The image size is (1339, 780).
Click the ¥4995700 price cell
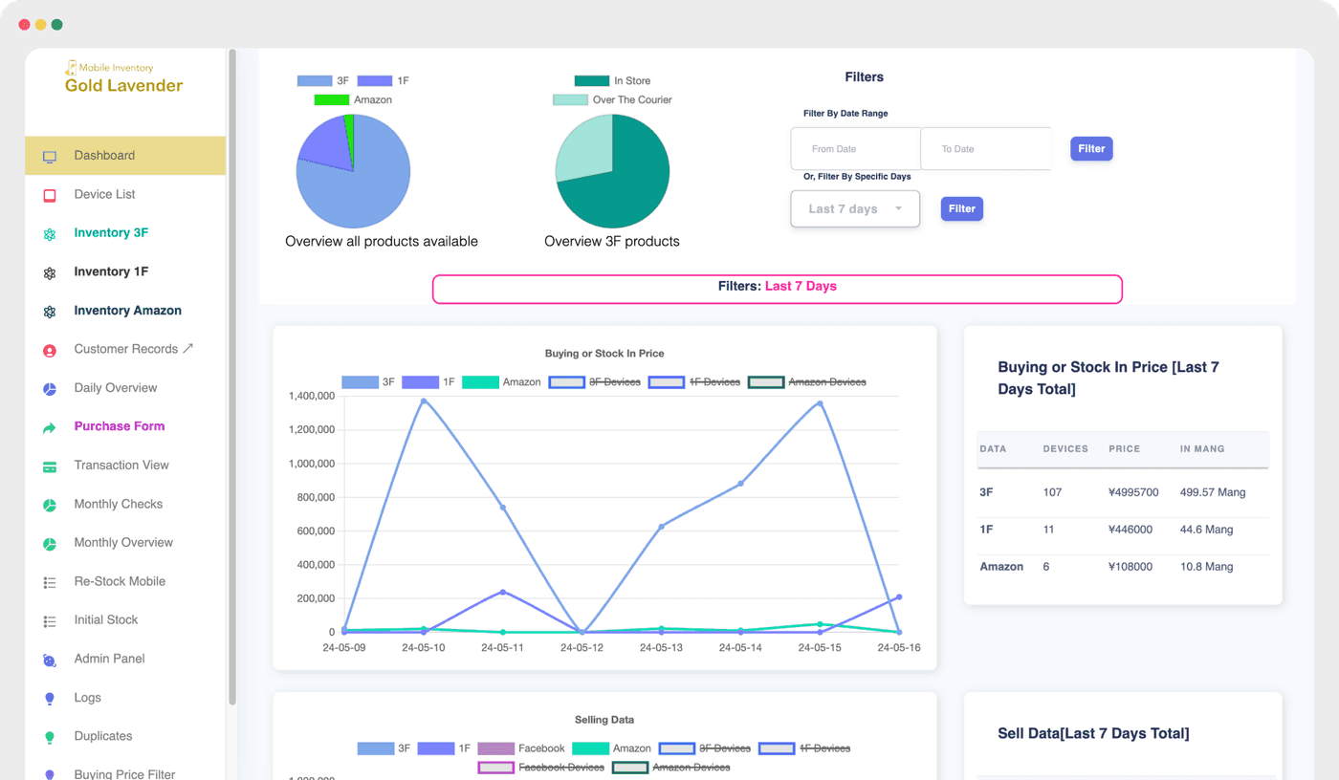click(1133, 493)
